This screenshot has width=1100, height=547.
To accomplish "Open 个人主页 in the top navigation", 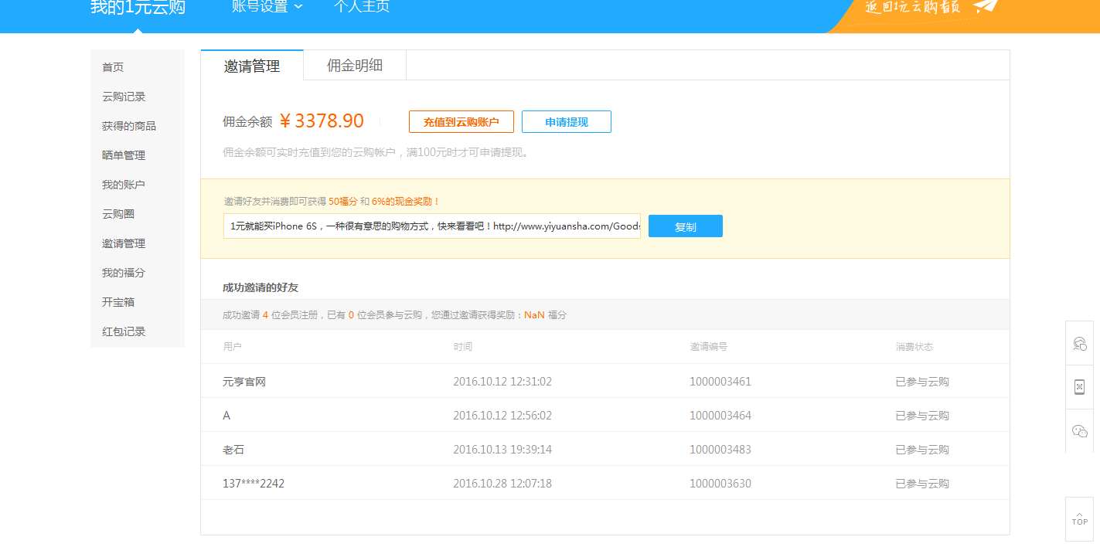I will click(362, 7).
